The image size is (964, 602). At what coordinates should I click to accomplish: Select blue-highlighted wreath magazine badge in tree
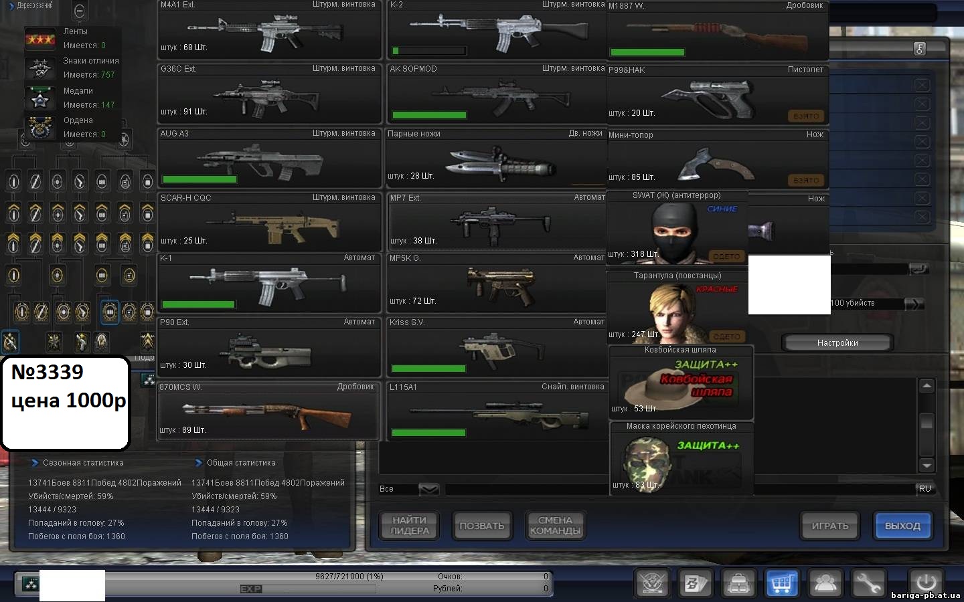109,312
